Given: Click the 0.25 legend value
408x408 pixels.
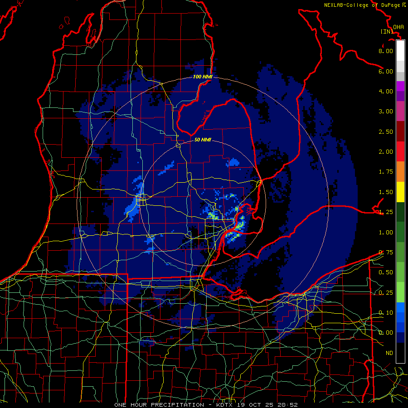Looking at the screenshot, I should pyautogui.click(x=386, y=293).
